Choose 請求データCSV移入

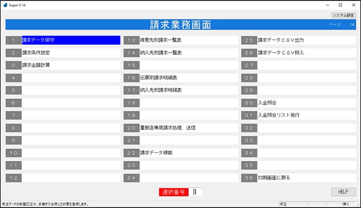coord(307,53)
